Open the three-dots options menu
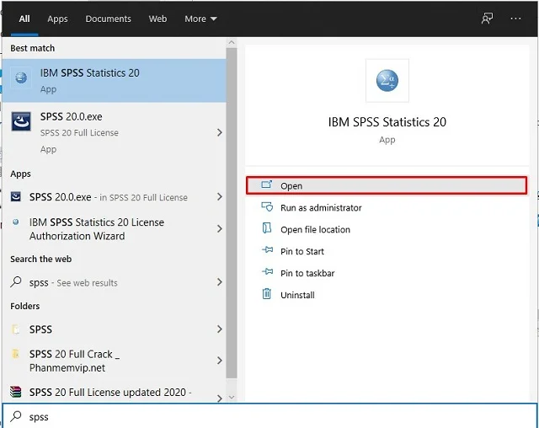This screenshot has height=428, width=539. click(x=515, y=19)
